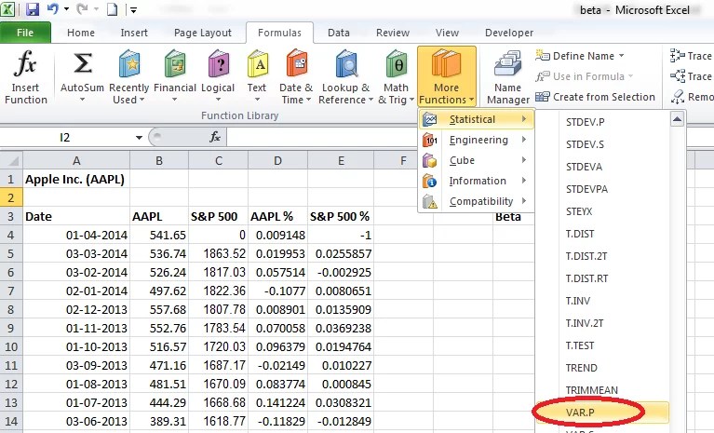Switch to the Data tab
Viewport: 714px width, 433px height.
[x=339, y=33]
